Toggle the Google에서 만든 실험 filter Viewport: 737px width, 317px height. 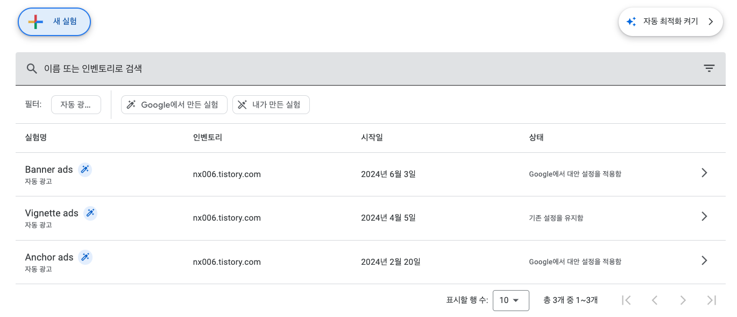tap(174, 104)
